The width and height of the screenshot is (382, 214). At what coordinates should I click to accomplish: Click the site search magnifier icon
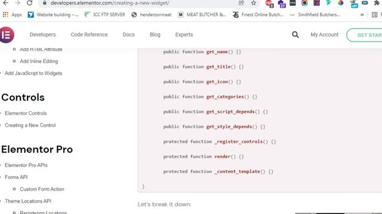(295, 34)
